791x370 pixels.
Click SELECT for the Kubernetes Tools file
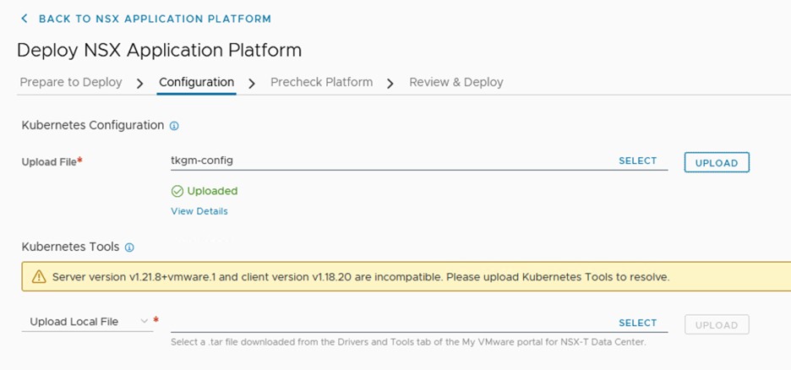[637, 323]
